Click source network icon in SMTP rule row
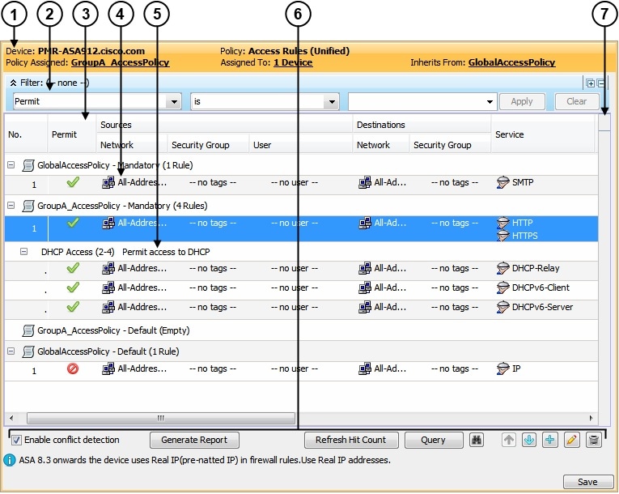 (x=108, y=182)
